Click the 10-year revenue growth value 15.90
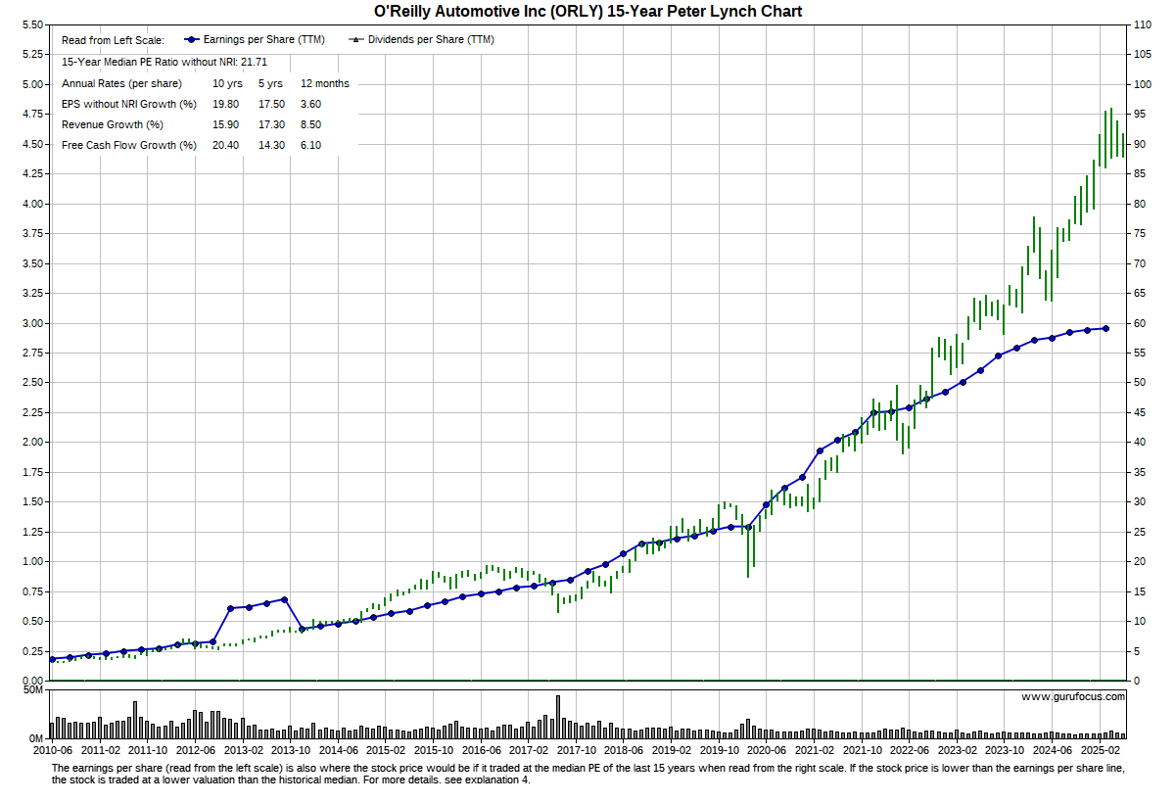Screen dimensions: 1175x803 click(226, 124)
